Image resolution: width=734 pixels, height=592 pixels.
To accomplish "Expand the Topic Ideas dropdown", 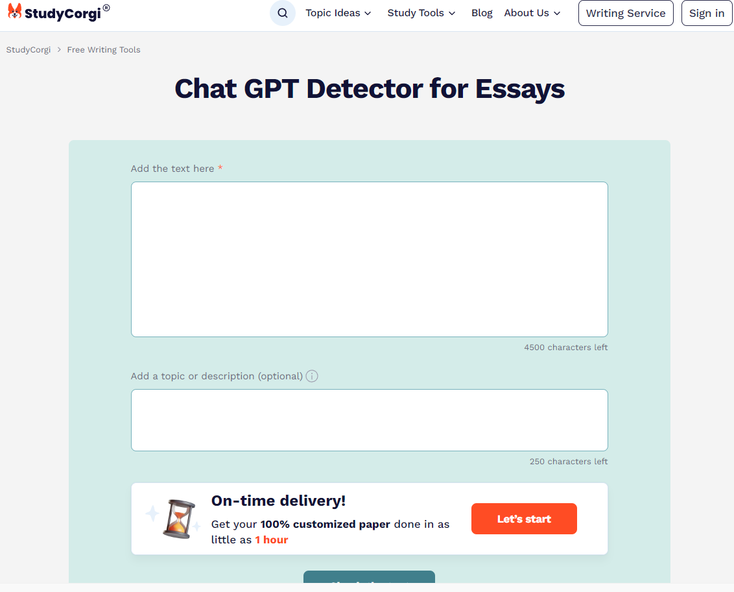I will (338, 13).
